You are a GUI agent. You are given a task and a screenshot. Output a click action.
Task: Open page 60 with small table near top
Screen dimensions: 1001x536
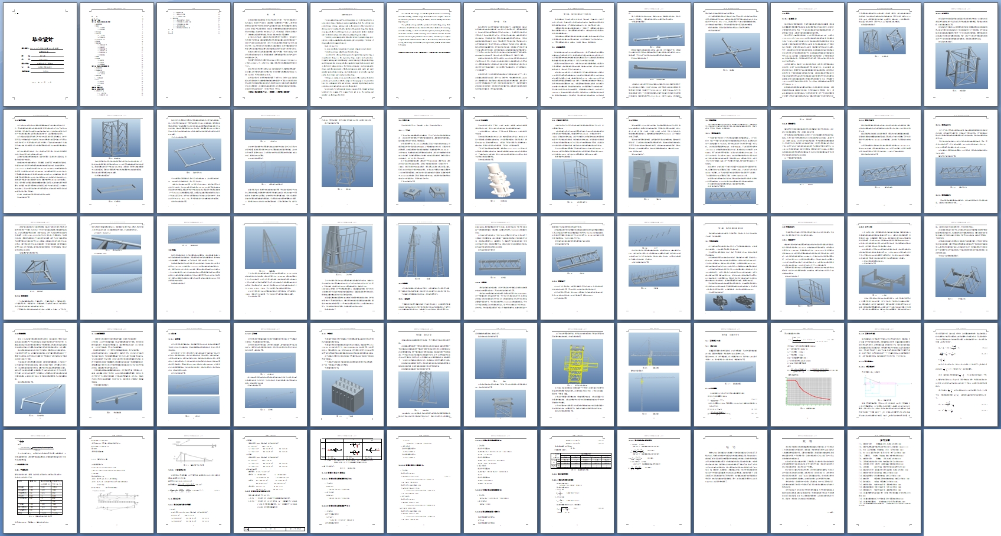click(577, 481)
